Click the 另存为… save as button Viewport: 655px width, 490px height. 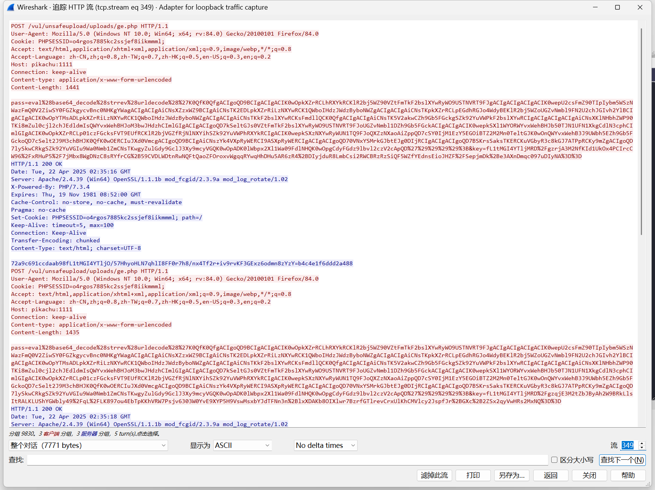512,475
